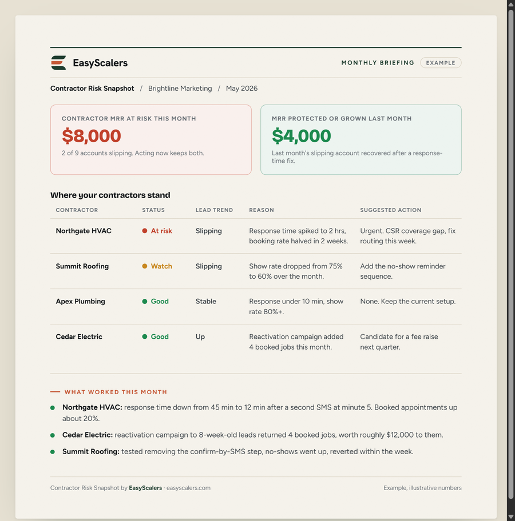Select the May 2026 breadcrumb
The width and height of the screenshot is (515, 521).
click(241, 89)
